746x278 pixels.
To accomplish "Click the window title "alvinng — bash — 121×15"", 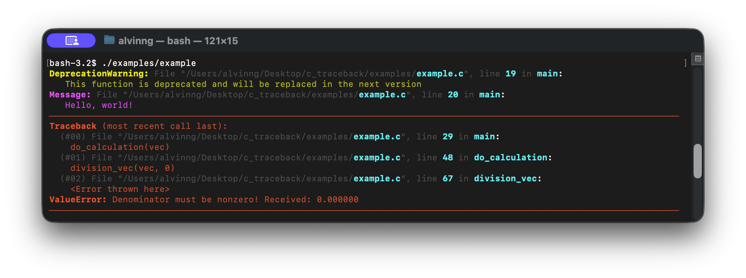I will [x=178, y=41].
